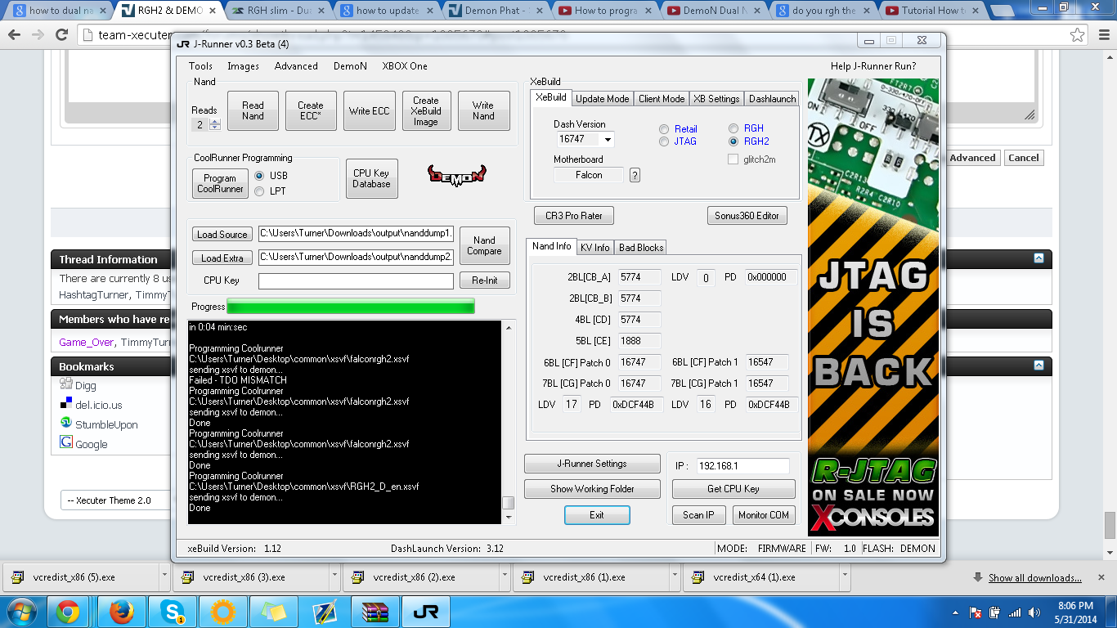Open options arrow for vcredist_x86 (1).exe
This screenshot has height=628, width=1117.
675,576
